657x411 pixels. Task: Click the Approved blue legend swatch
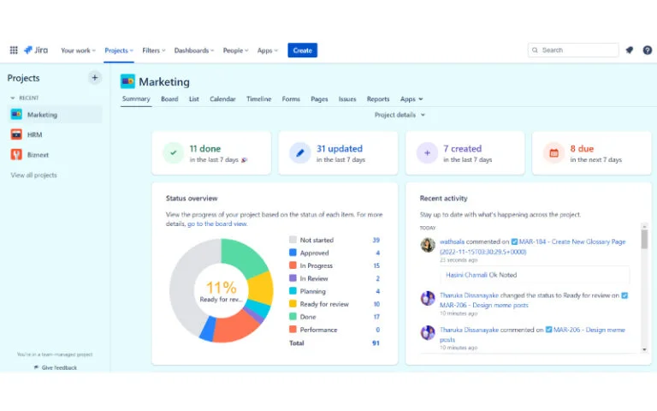[293, 253]
